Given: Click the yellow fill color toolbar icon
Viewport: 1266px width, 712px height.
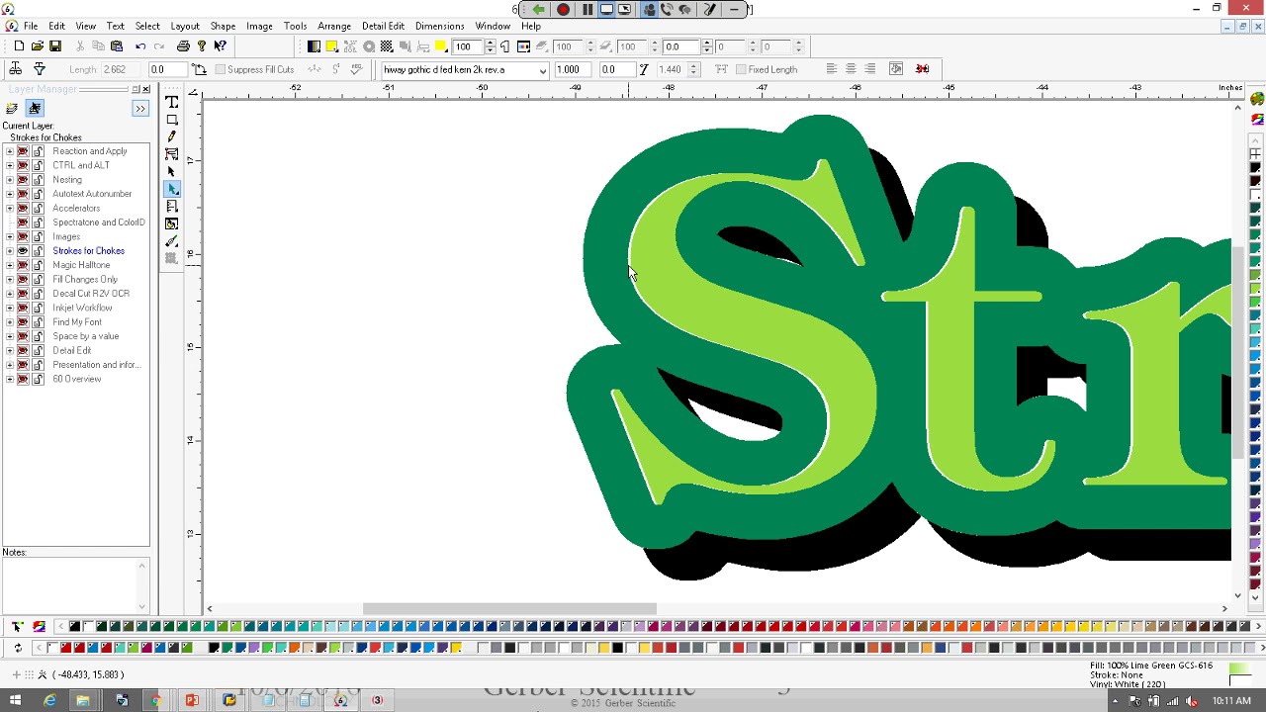Looking at the screenshot, I should [x=332, y=46].
